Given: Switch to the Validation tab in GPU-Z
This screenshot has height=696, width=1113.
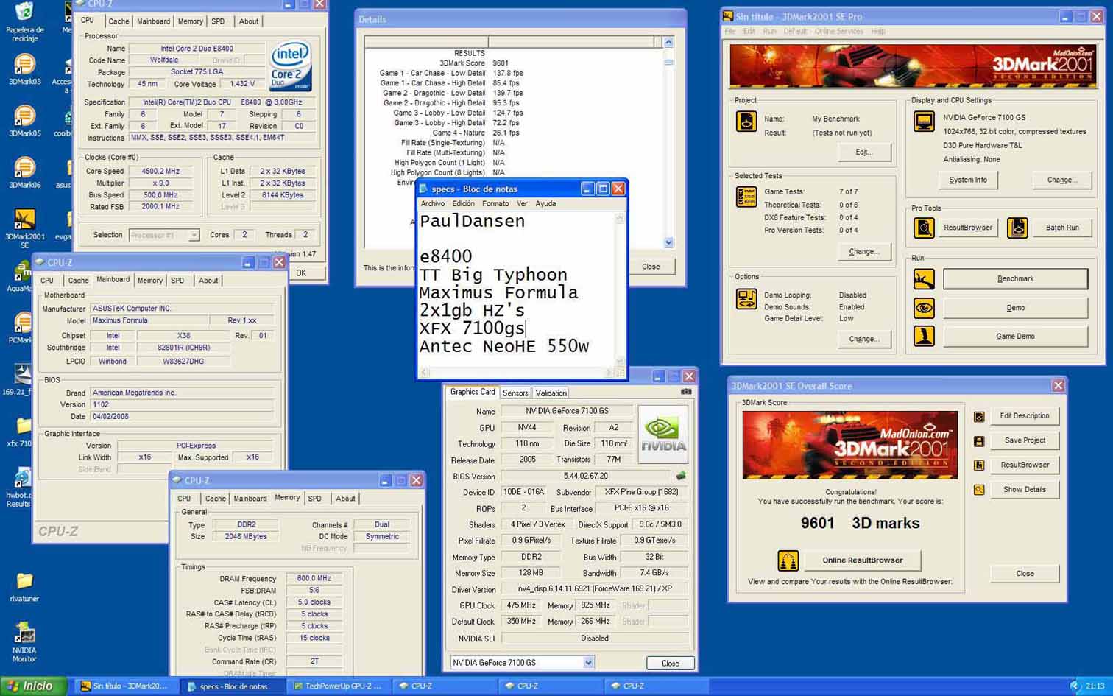Looking at the screenshot, I should click(x=551, y=393).
